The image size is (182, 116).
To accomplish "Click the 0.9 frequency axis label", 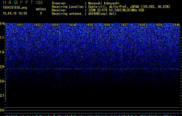I will [2, 67].
